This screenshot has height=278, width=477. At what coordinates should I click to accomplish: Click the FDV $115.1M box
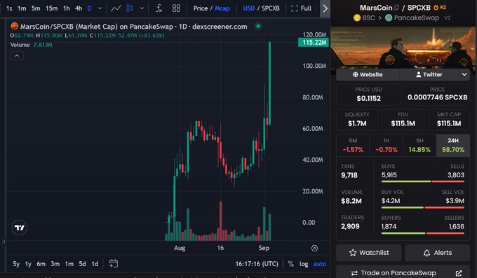[403, 120]
